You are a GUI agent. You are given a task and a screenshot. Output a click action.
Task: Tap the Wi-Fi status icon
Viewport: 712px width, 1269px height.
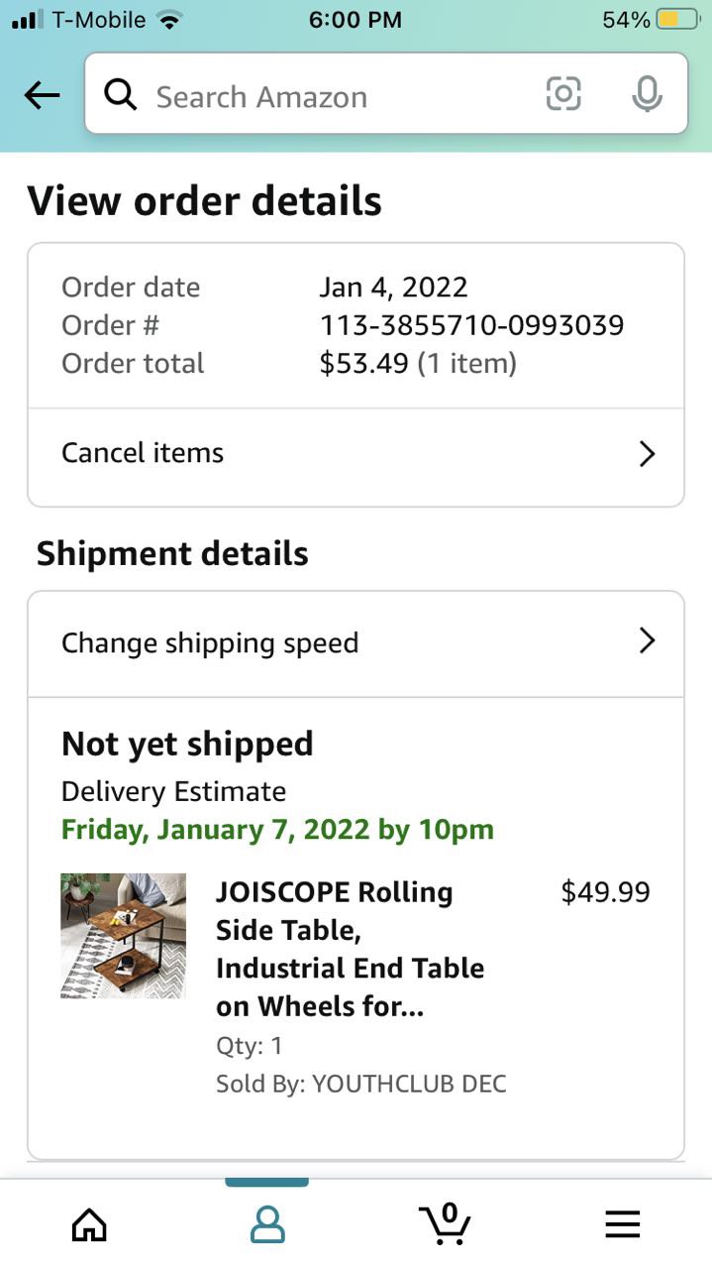pyautogui.click(x=170, y=20)
